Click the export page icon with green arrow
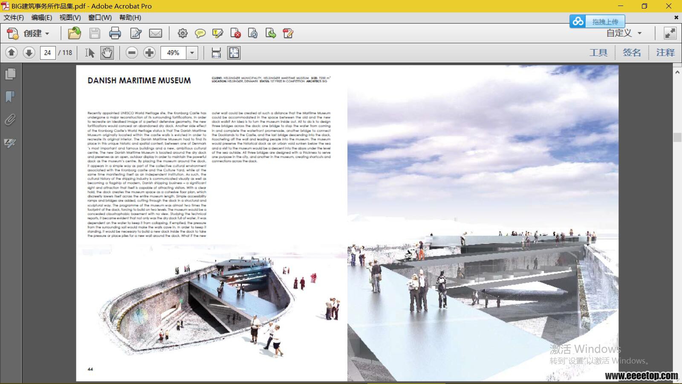This screenshot has width=682, height=384. [x=270, y=33]
